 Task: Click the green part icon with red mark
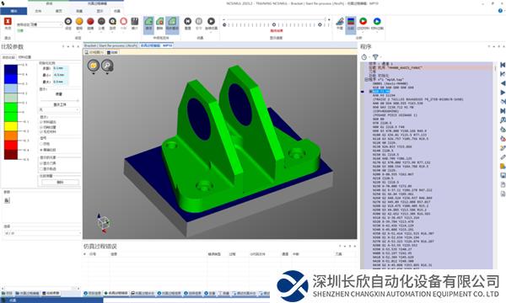(x=159, y=22)
